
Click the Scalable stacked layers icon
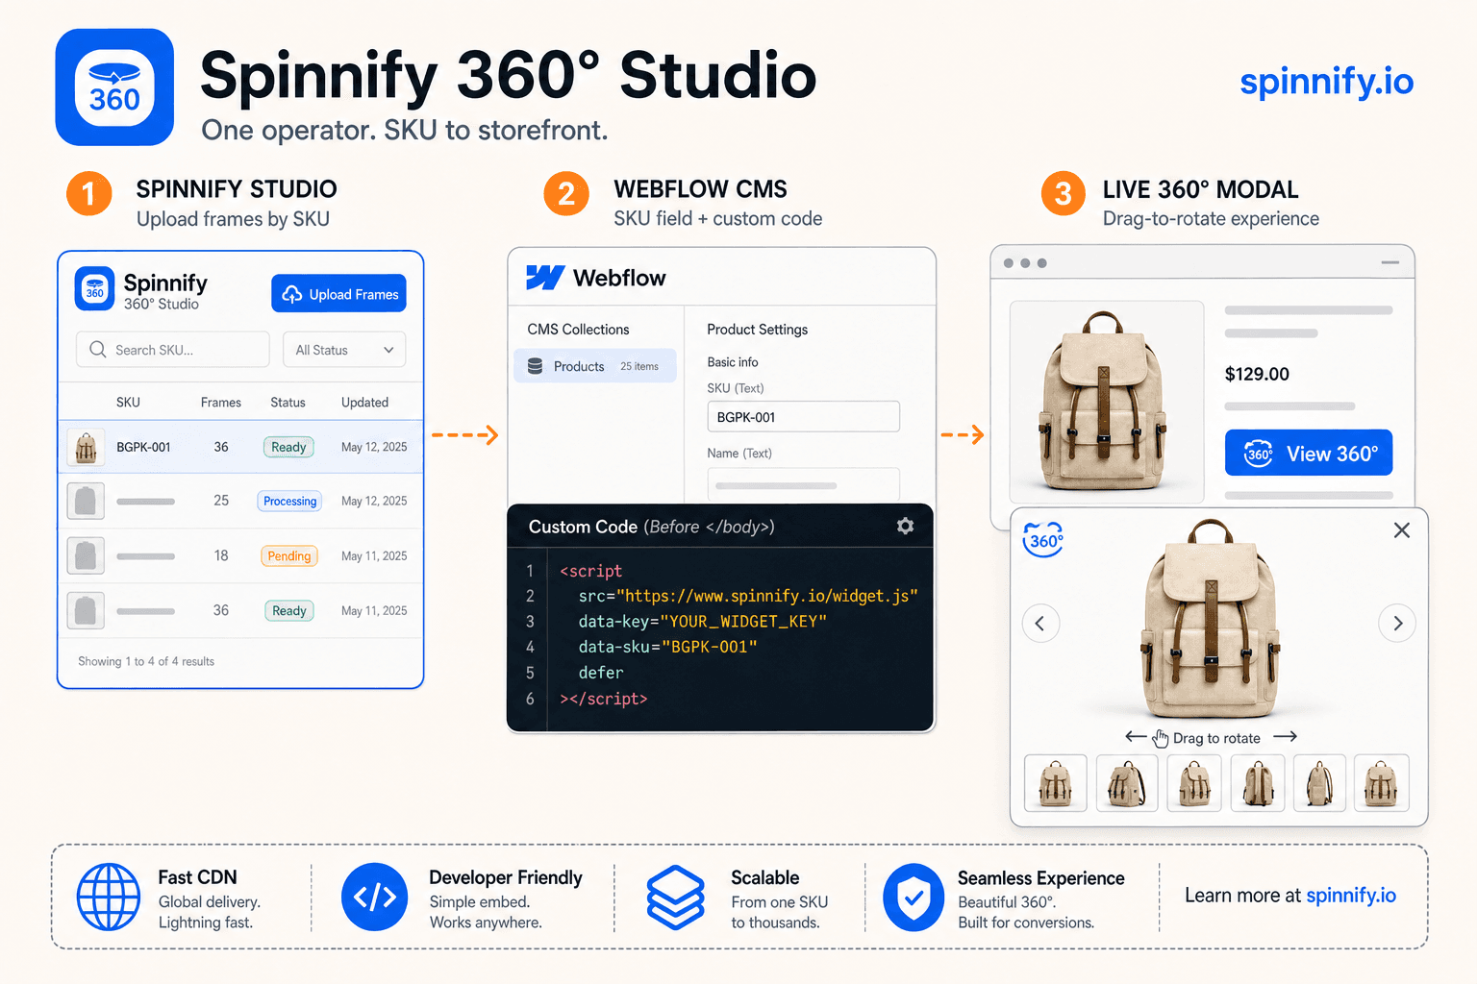coord(675,897)
